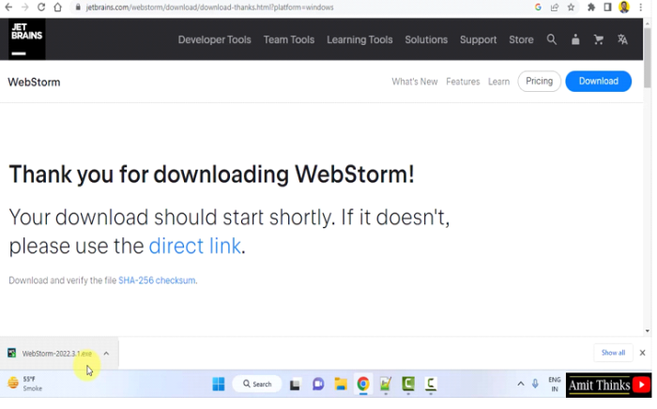Switch to Chrome in the taskbar
This screenshot has height=409, width=657.
(363, 384)
